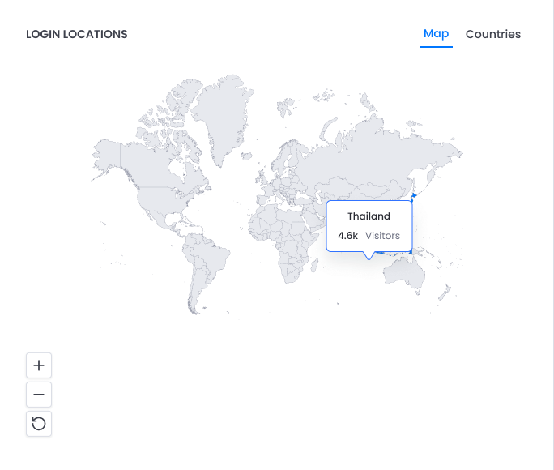Click the 4.6k visitors value in tooltip
554x470 pixels.
(347, 236)
